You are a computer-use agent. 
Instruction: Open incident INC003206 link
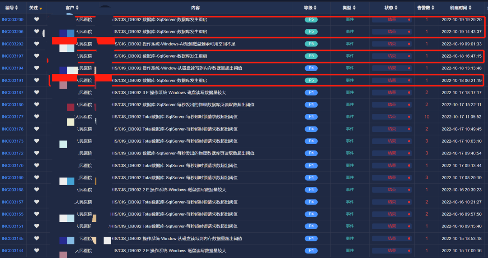13,32
